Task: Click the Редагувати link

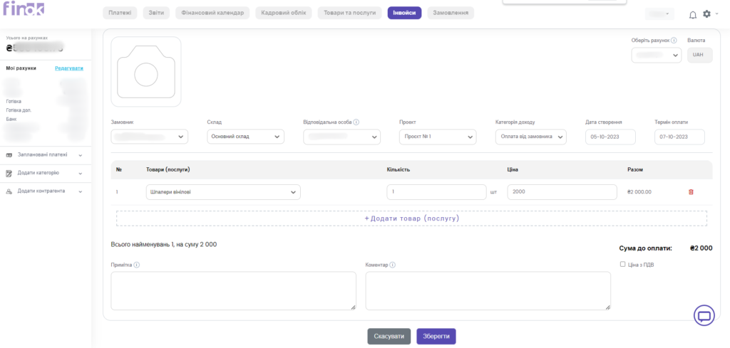Action: tap(69, 68)
